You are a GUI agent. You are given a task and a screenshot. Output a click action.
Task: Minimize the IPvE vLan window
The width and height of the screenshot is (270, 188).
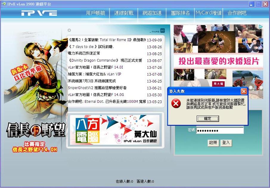pos(252,4)
